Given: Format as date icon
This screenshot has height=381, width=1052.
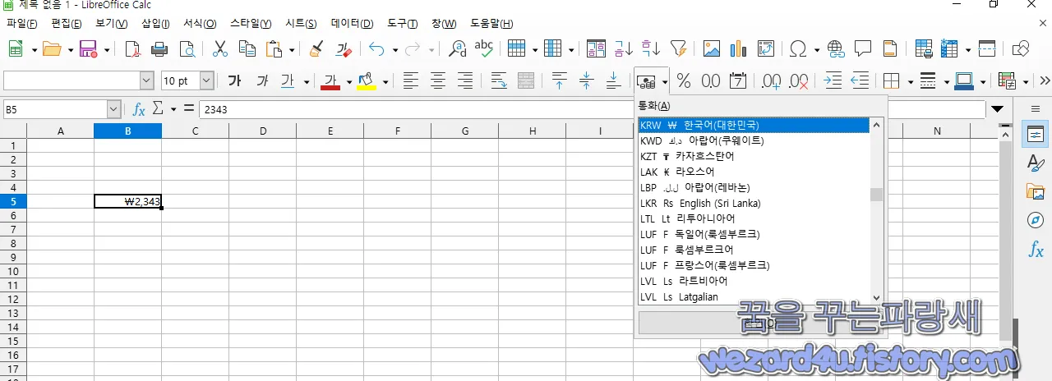Looking at the screenshot, I should (x=738, y=80).
